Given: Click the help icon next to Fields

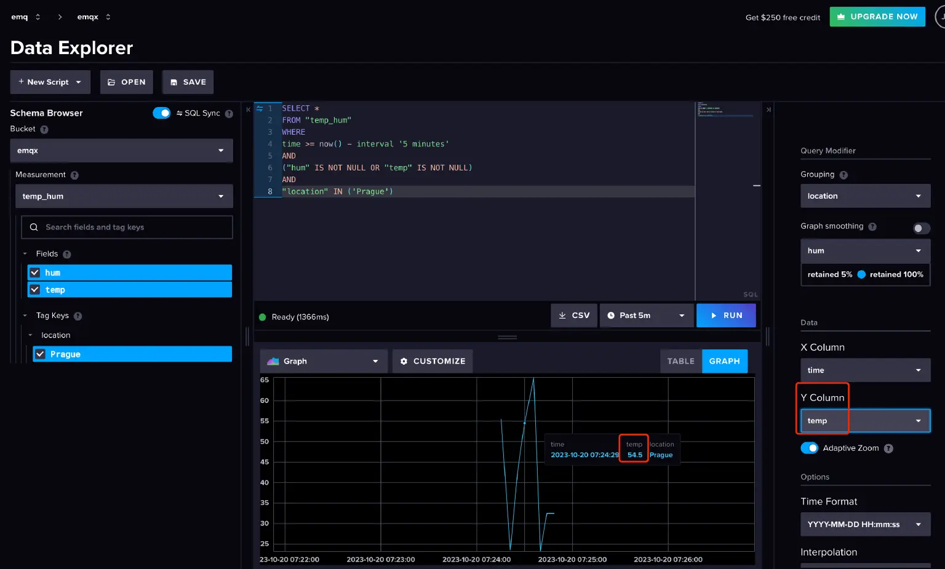Looking at the screenshot, I should [x=67, y=254].
